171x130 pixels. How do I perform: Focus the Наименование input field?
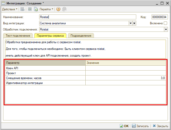(x=88, y=17)
